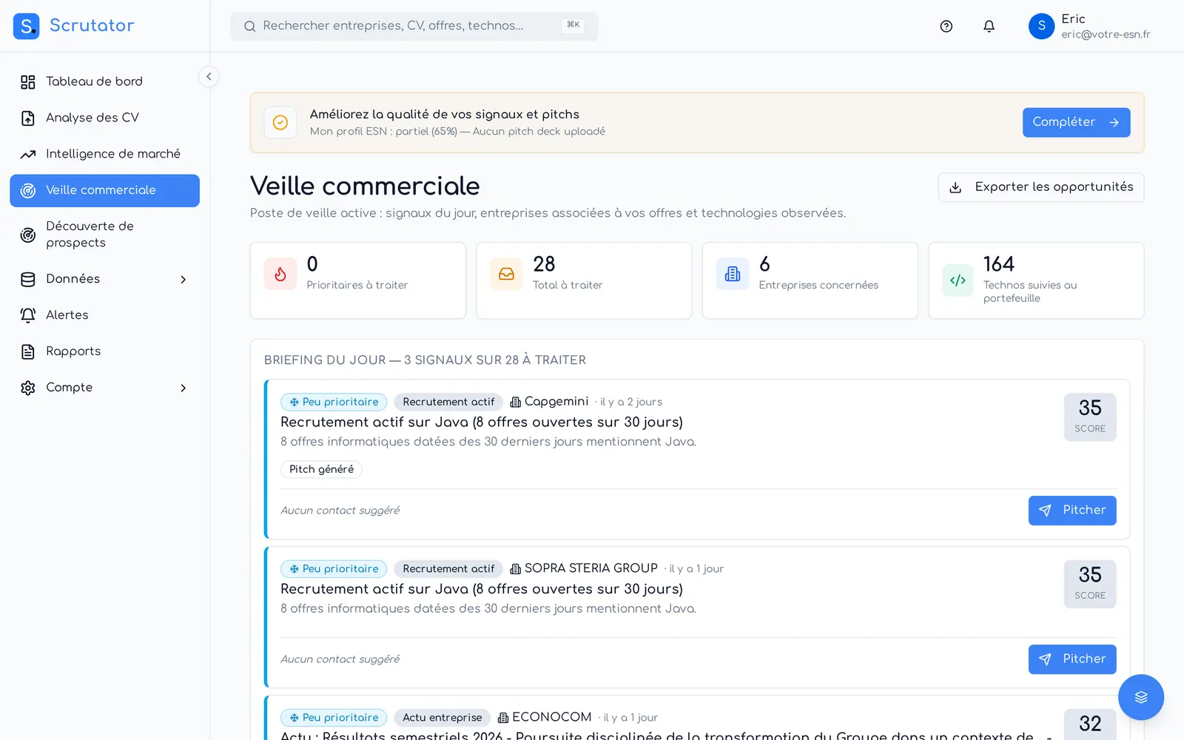1184x740 pixels.
Task: Click the Eric user avatar
Action: (x=1041, y=26)
